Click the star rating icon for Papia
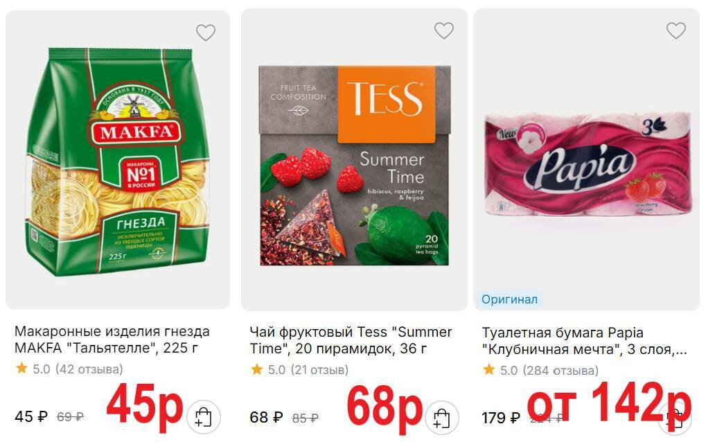The width and height of the screenshot is (706, 442). (489, 370)
